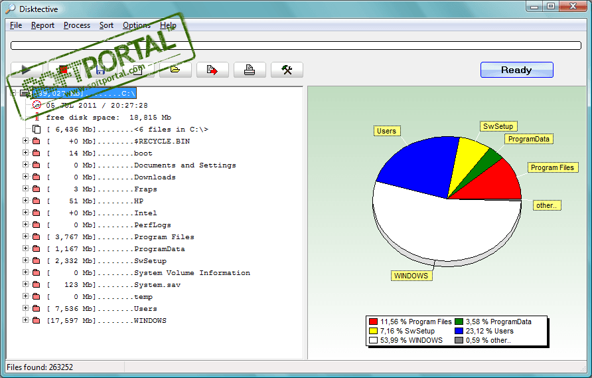Open the Report menu
592x378 pixels.
pyautogui.click(x=42, y=25)
